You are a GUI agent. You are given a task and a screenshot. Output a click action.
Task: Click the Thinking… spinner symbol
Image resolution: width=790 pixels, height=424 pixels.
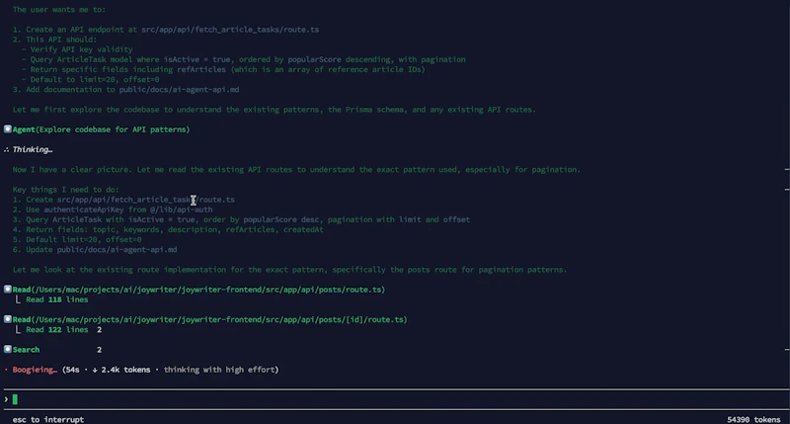coord(6,149)
